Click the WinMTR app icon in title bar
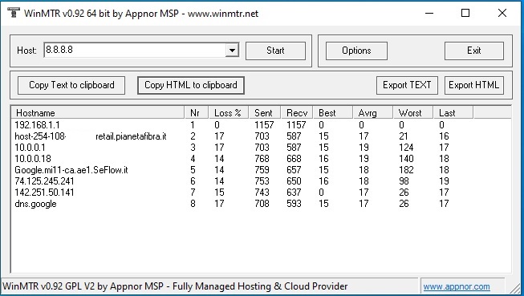524x296 pixels. [x=14, y=13]
